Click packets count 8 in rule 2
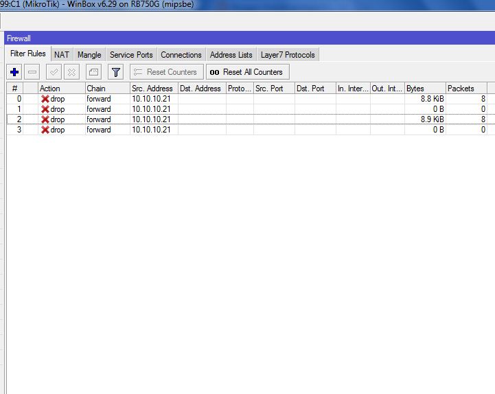 click(483, 119)
